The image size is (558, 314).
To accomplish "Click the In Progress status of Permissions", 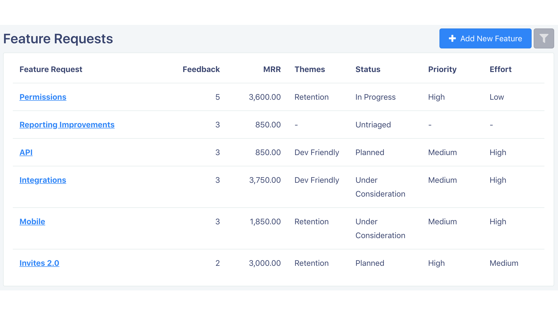I will click(x=375, y=97).
